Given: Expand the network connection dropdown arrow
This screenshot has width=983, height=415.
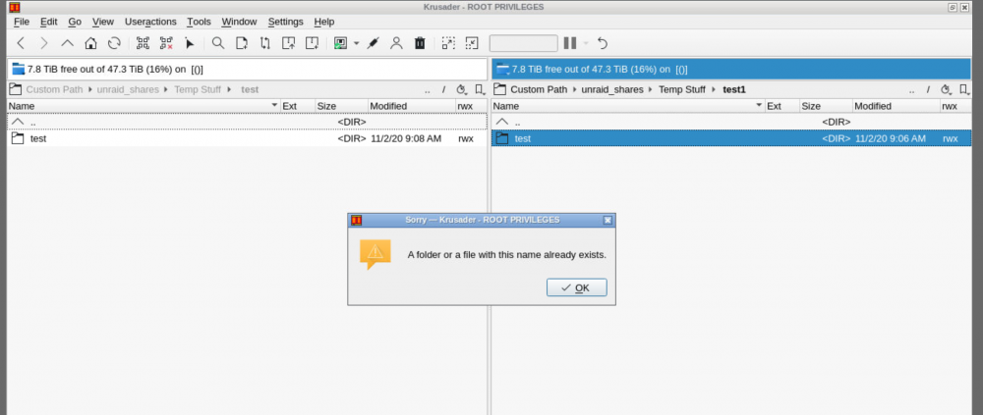Looking at the screenshot, I should pyautogui.click(x=356, y=43).
